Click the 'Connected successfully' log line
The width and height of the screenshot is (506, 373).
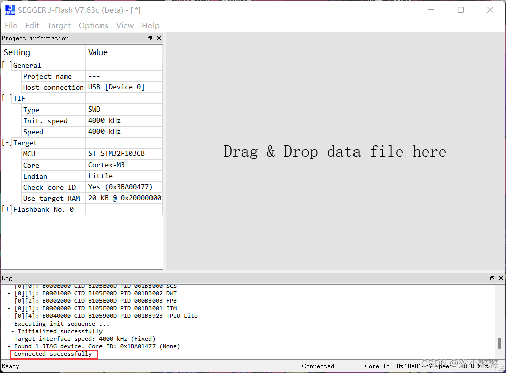point(53,354)
